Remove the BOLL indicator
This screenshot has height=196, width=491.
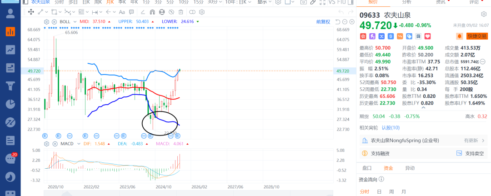pyautogui.click(x=54, y=22)
